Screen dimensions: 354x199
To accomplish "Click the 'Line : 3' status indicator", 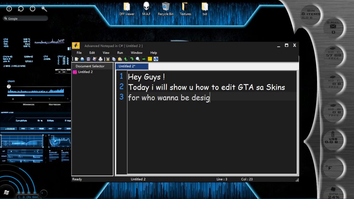I will click(222, 179).
